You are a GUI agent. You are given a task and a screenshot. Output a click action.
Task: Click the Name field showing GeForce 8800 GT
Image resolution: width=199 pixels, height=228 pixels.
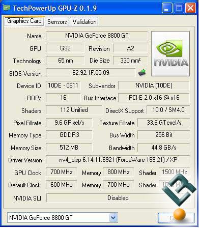tap(97, 36)
